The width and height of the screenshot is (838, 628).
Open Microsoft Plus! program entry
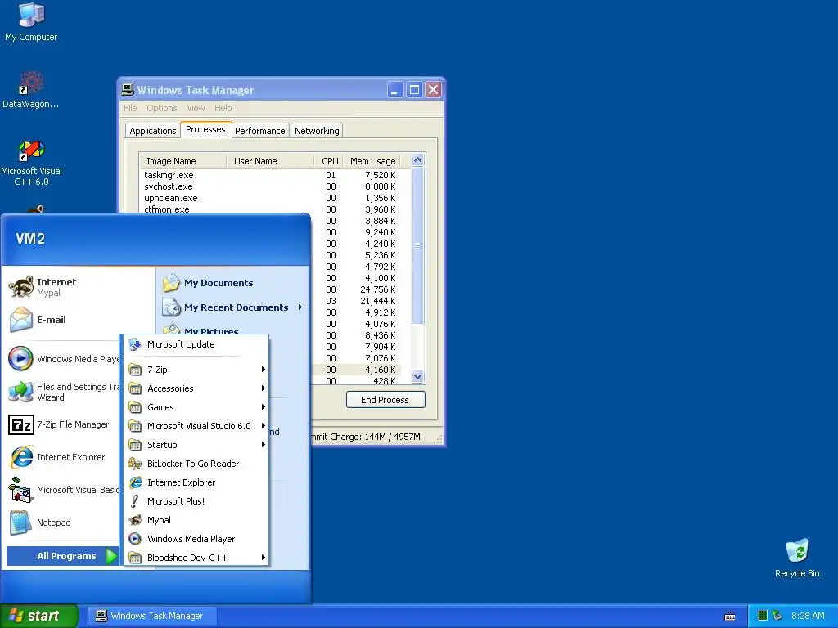coord(196,501)
